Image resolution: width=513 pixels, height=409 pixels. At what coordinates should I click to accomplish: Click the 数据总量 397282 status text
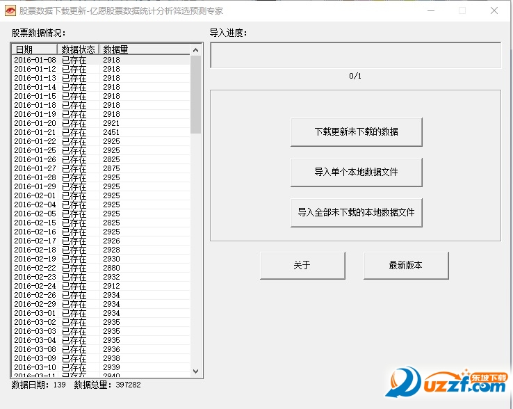(107, 385)
